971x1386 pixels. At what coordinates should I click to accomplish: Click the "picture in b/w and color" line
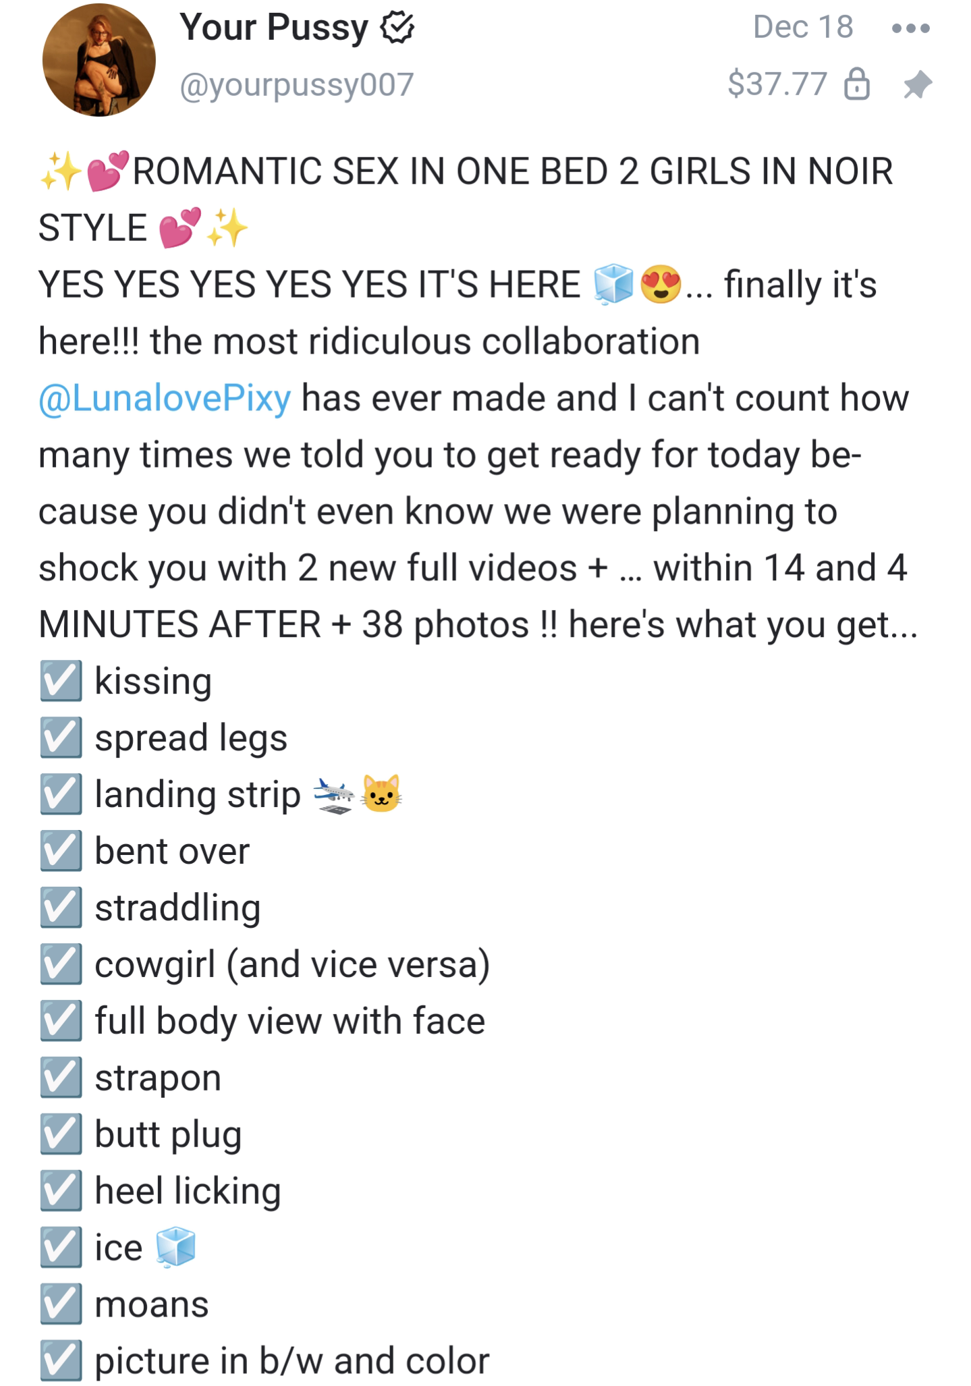click(x=292, y=1362)
